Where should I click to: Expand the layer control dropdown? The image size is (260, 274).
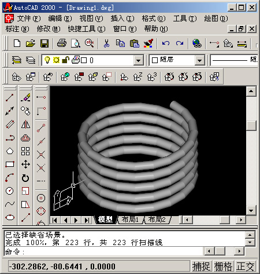click(x=138, y=60)
